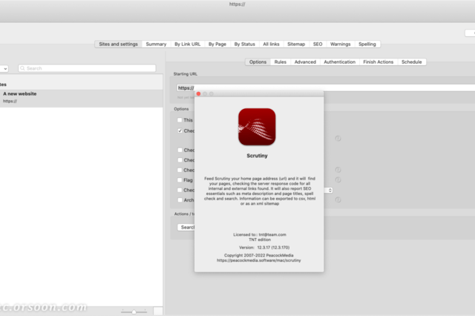Focus the Search field above sites list
The height and width of the screenshot is (316, 475).
88,68
